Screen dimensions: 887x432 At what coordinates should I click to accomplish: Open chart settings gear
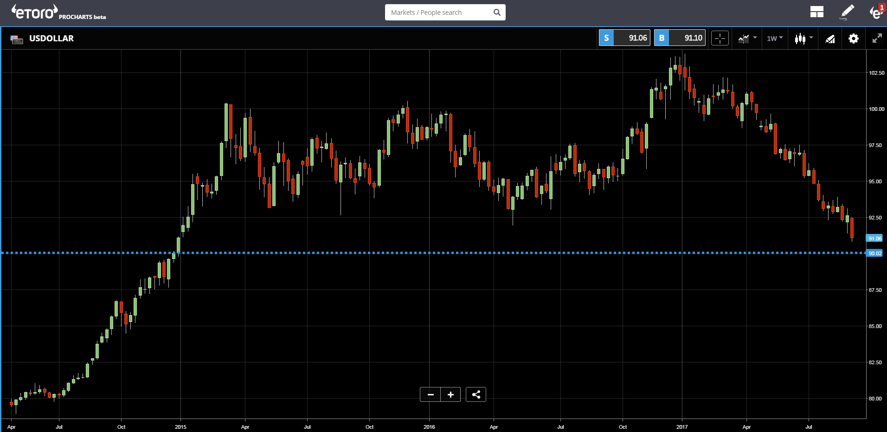tap(854, 39)
